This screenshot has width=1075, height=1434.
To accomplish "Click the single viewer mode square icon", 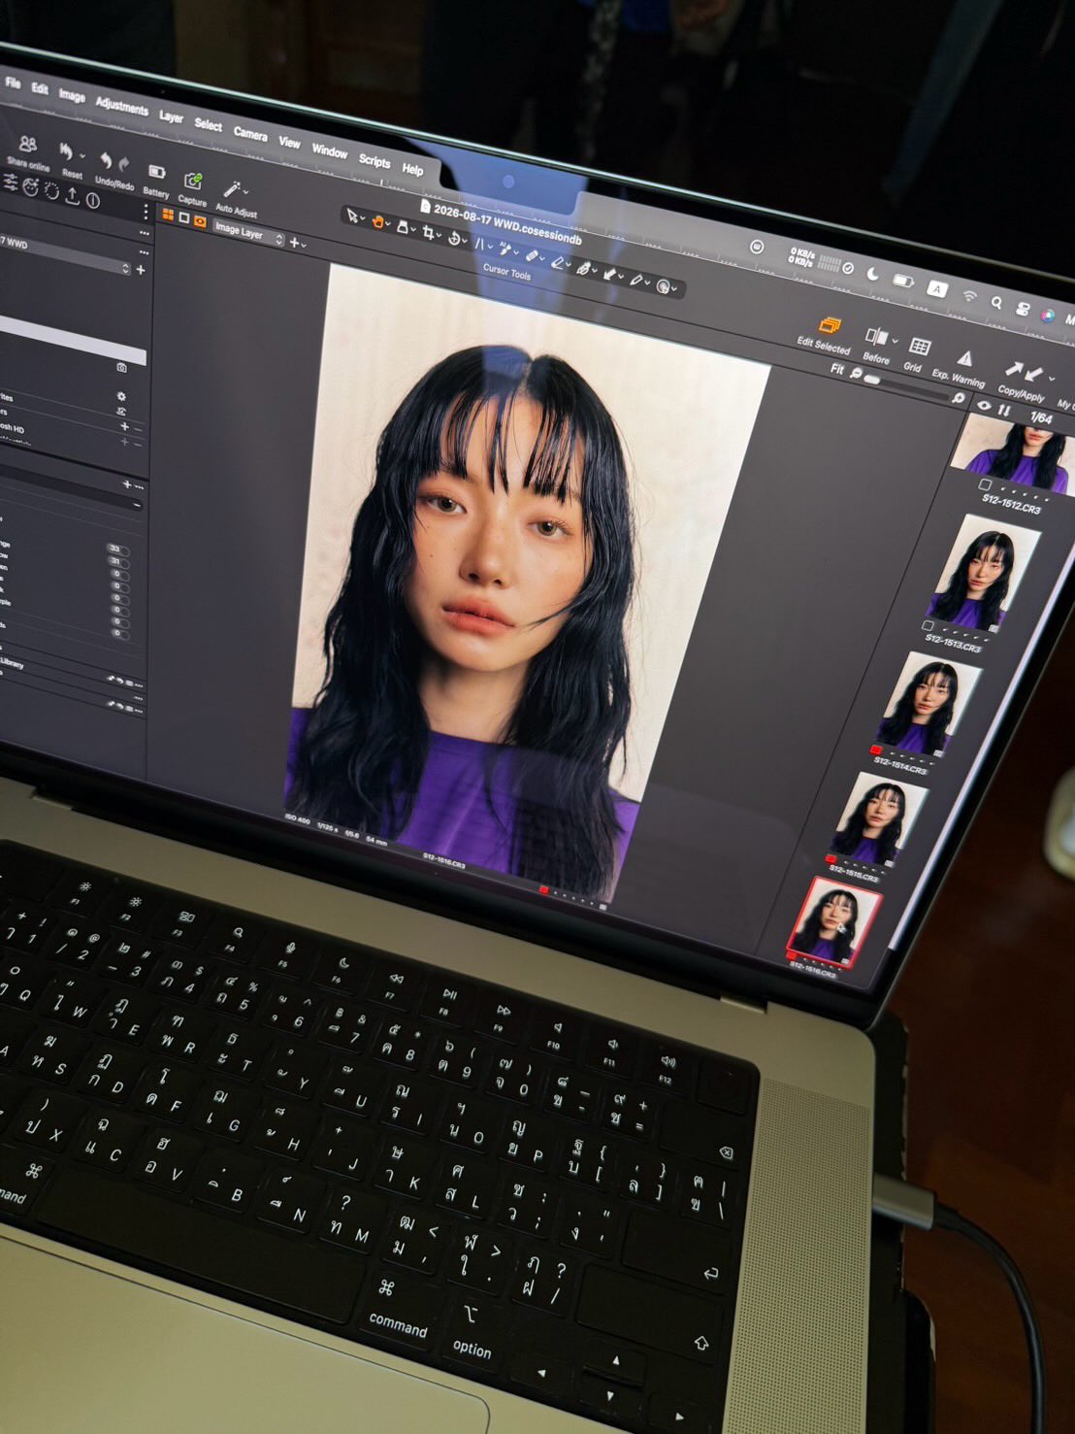I will point(183,218).
